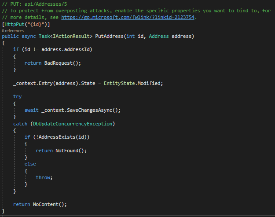275x217 pixels.
Task: Click the AddressExists(id) call
Action: coord(62,137)
